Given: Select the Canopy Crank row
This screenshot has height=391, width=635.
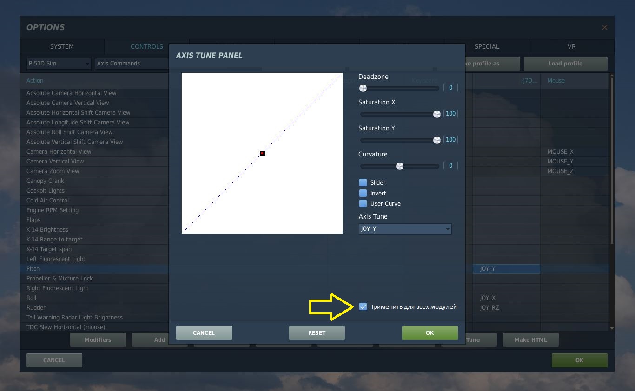Looking at the screenshot, I should point(94,181).
